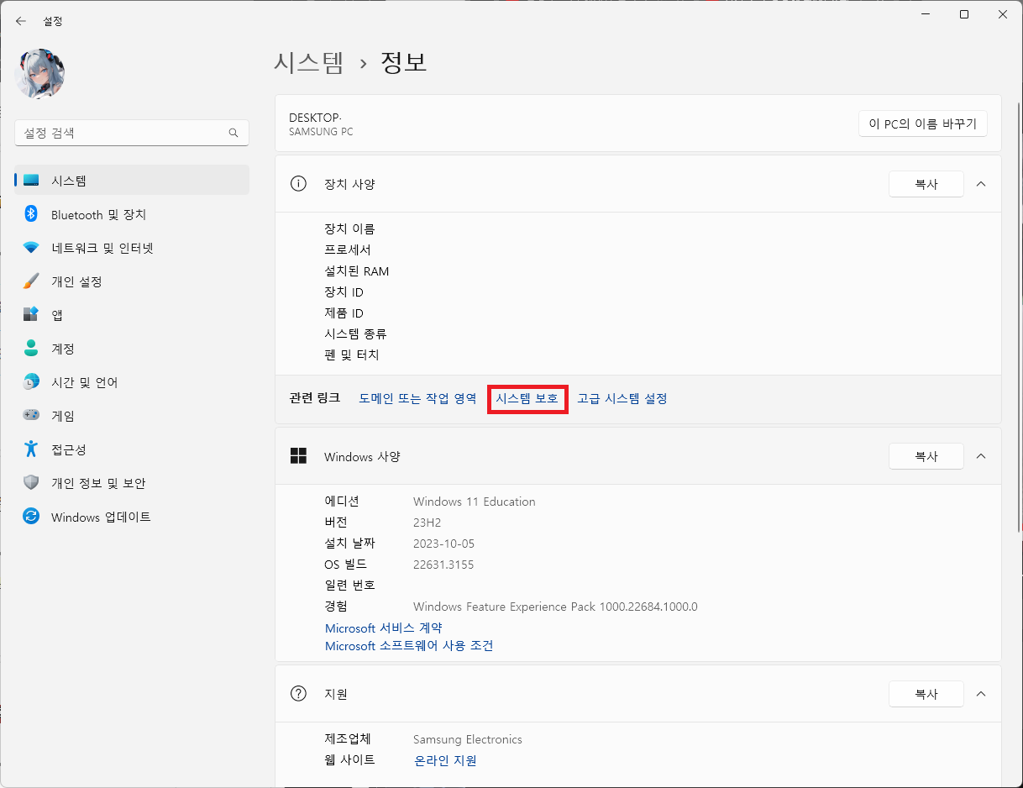This screenshot has height=788, width=1023.
Task: Click the paintbrush icon for 개인 설정
Action: (31, 281)
